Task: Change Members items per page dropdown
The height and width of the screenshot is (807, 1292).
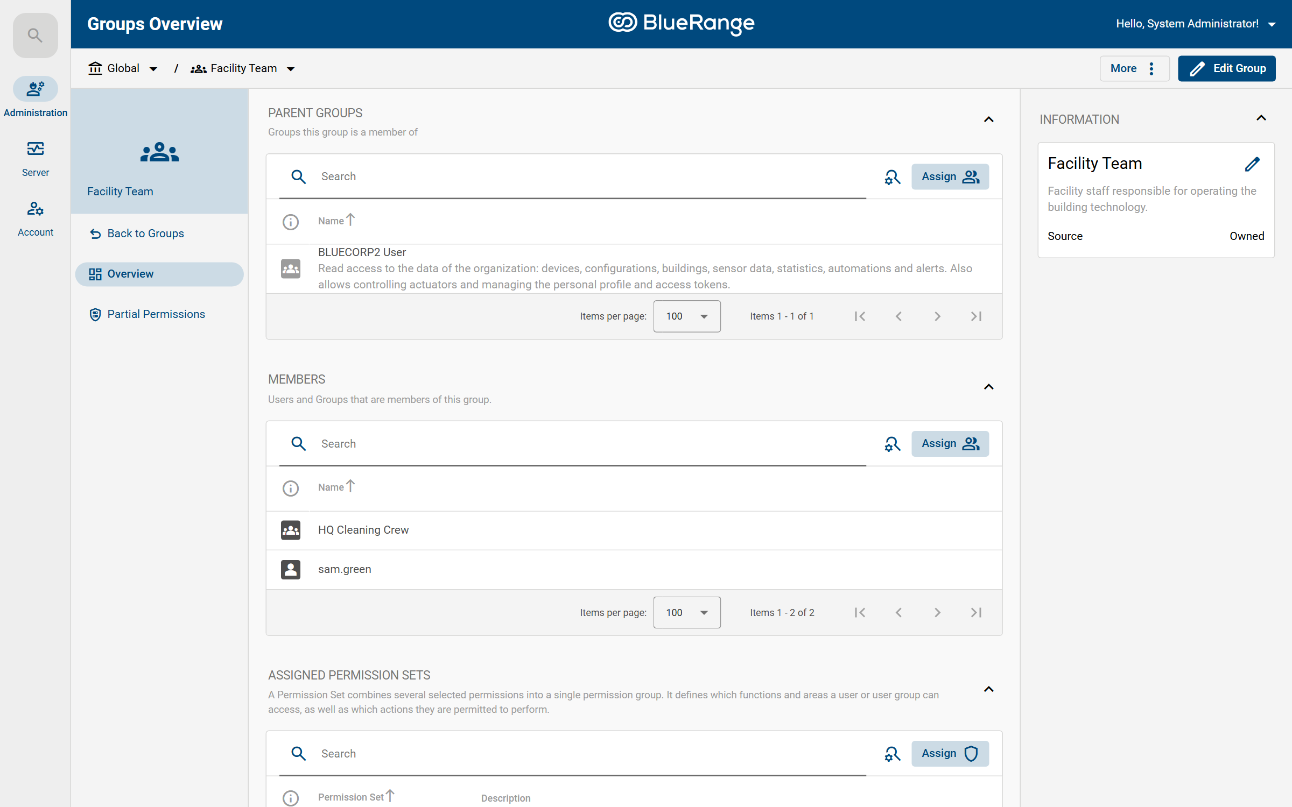Action: [x=687, y=613]
